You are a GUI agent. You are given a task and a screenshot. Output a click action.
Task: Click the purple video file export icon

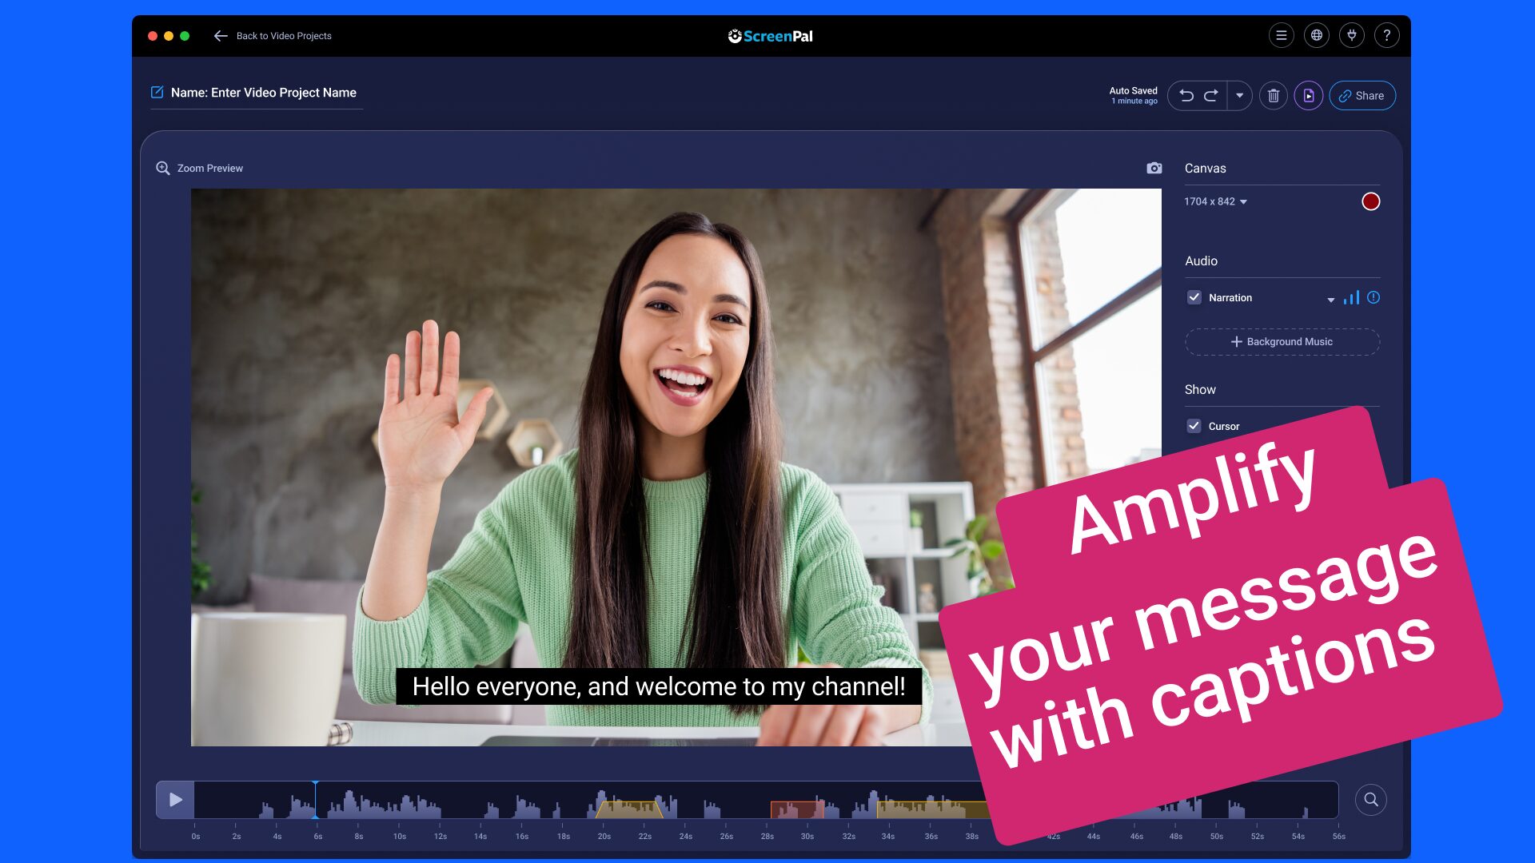coord(1309,96)
